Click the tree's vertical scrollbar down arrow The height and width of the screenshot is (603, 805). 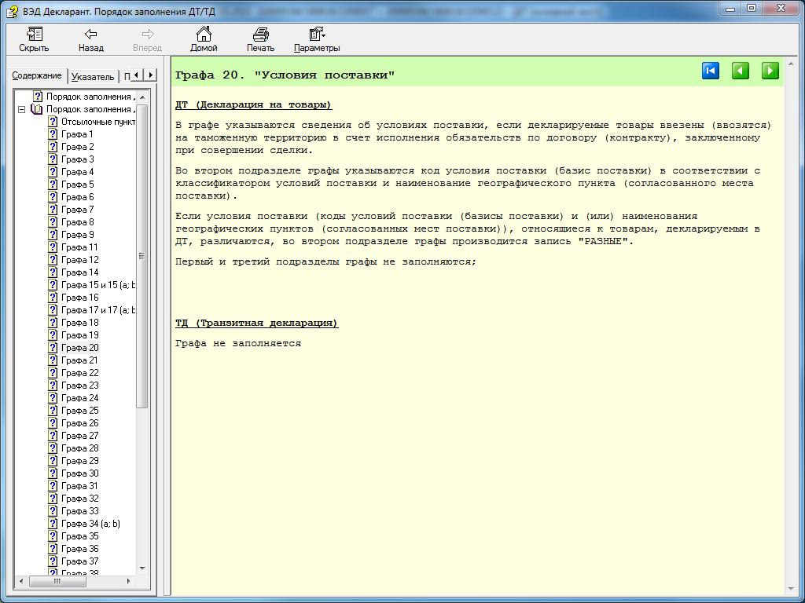pyautogui.click(x=142, y=568)
